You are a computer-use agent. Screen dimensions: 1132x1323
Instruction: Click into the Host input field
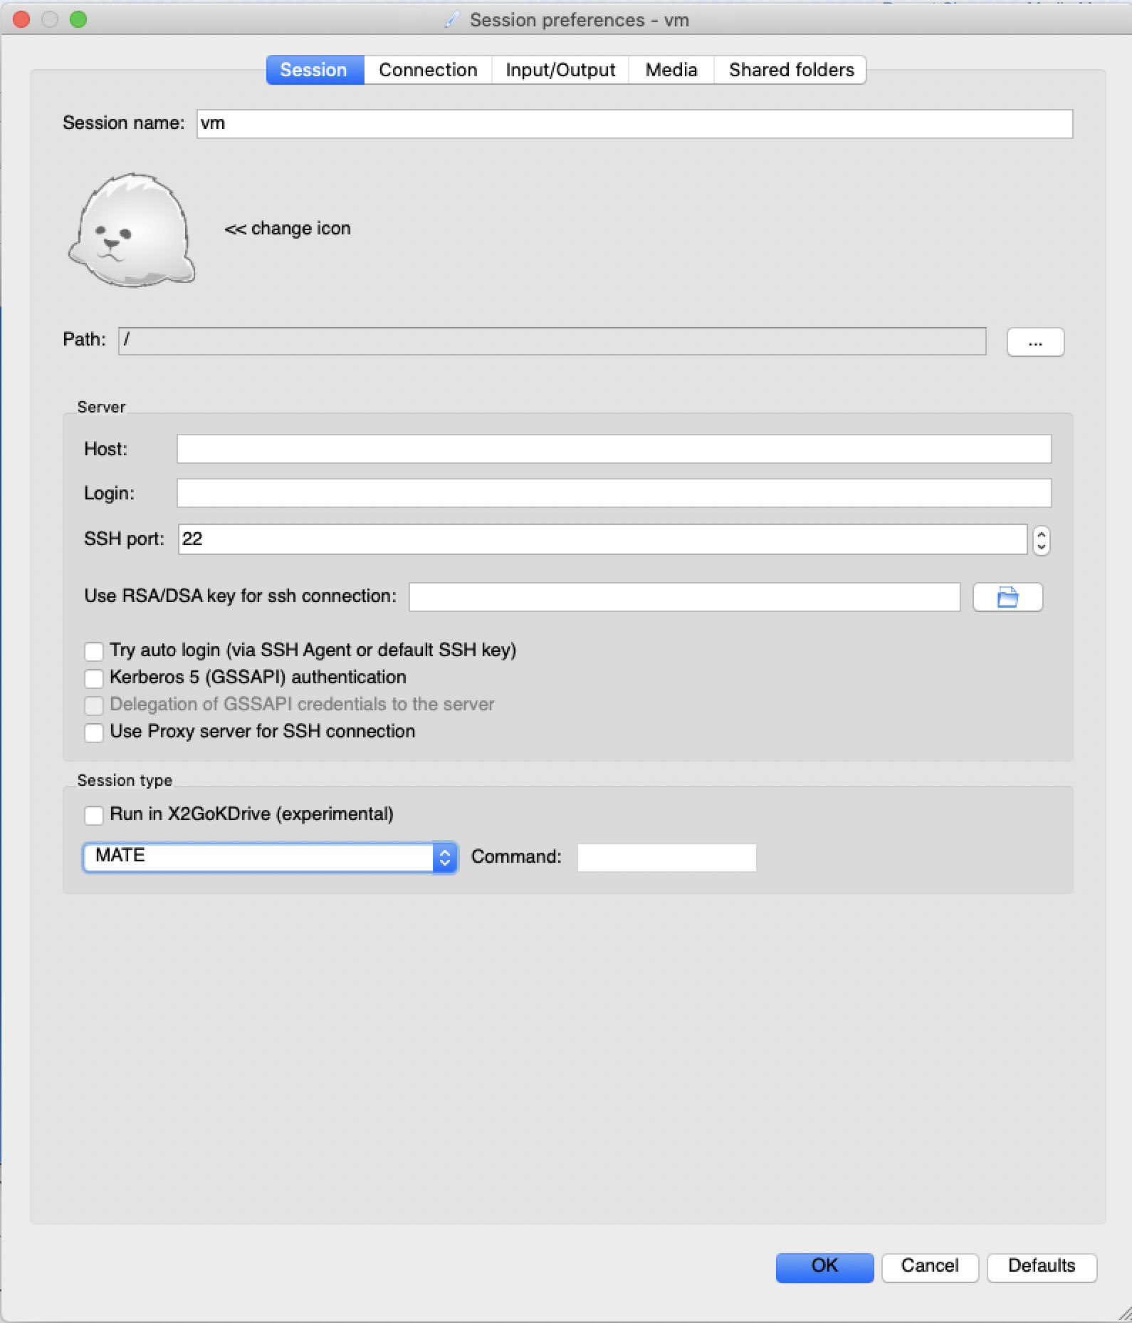pos(613,449)
